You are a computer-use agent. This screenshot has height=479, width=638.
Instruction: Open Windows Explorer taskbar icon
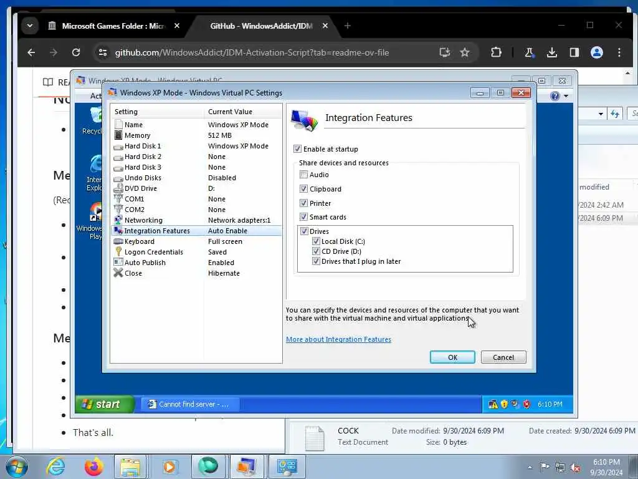[x=130, y=467]
